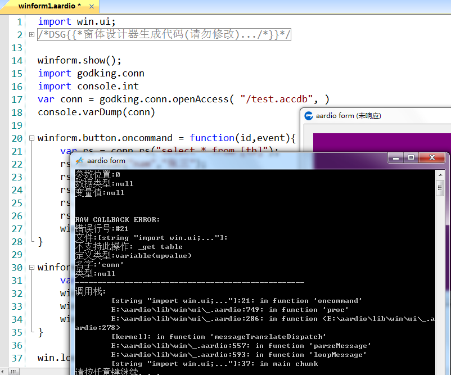The height and width of the screenshot is (375, 451).
Task: Place cursor on console.varDump(conn) line
Action: (x=96, y=112)
